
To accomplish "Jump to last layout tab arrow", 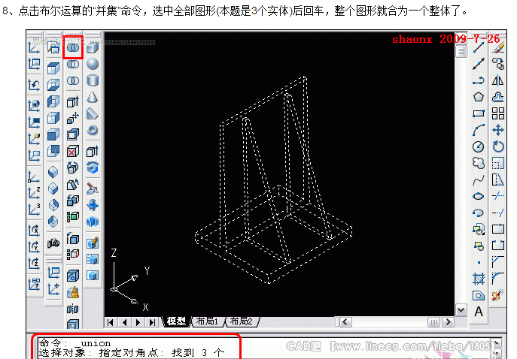I will [x=152, y=322].
